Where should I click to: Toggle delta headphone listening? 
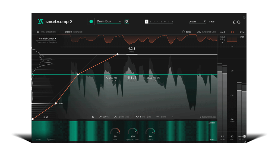tap(186, 32)
